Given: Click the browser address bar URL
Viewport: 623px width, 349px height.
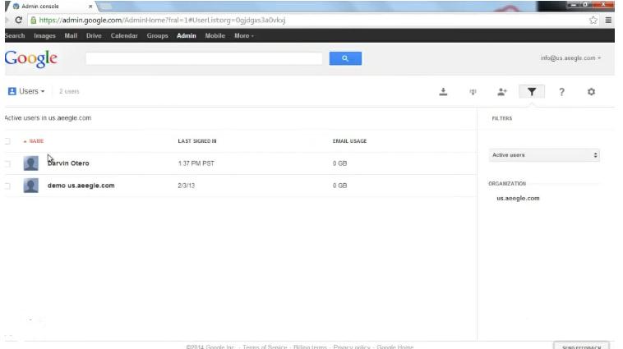Looking at the screenshot, I should coord(162,21).
